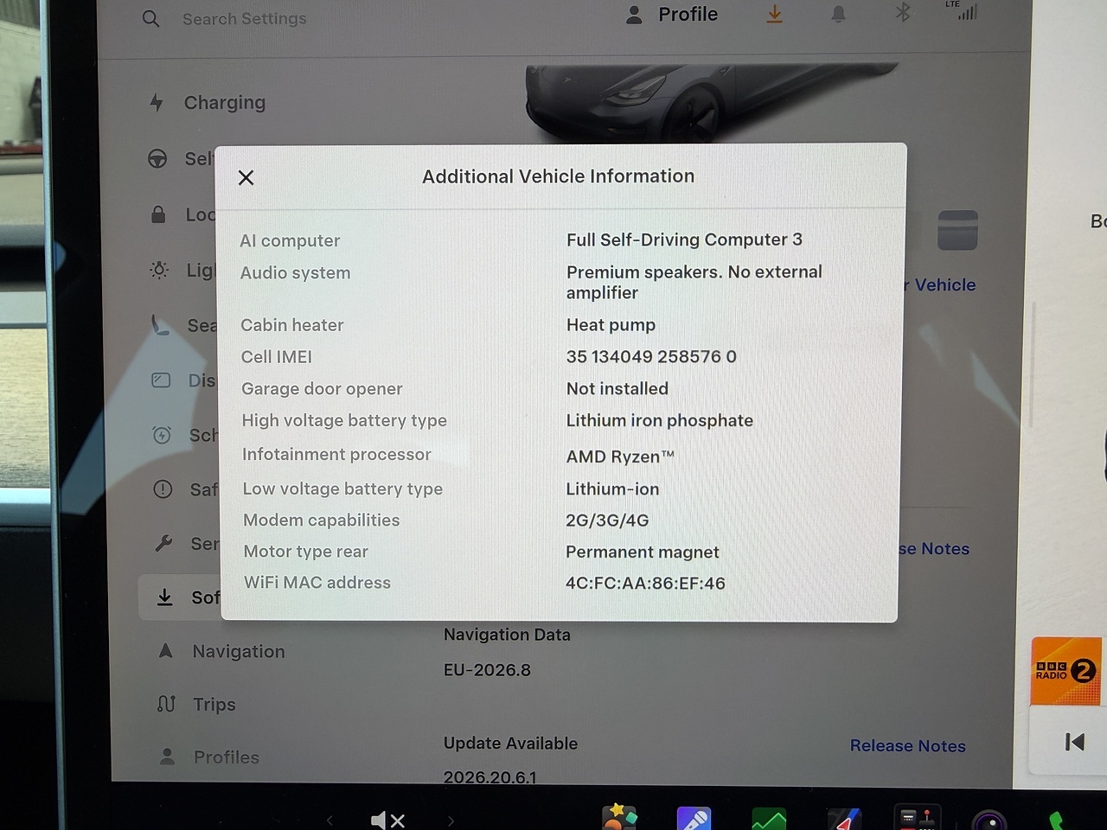Select the Low voltage battery type label

[342, 488]
